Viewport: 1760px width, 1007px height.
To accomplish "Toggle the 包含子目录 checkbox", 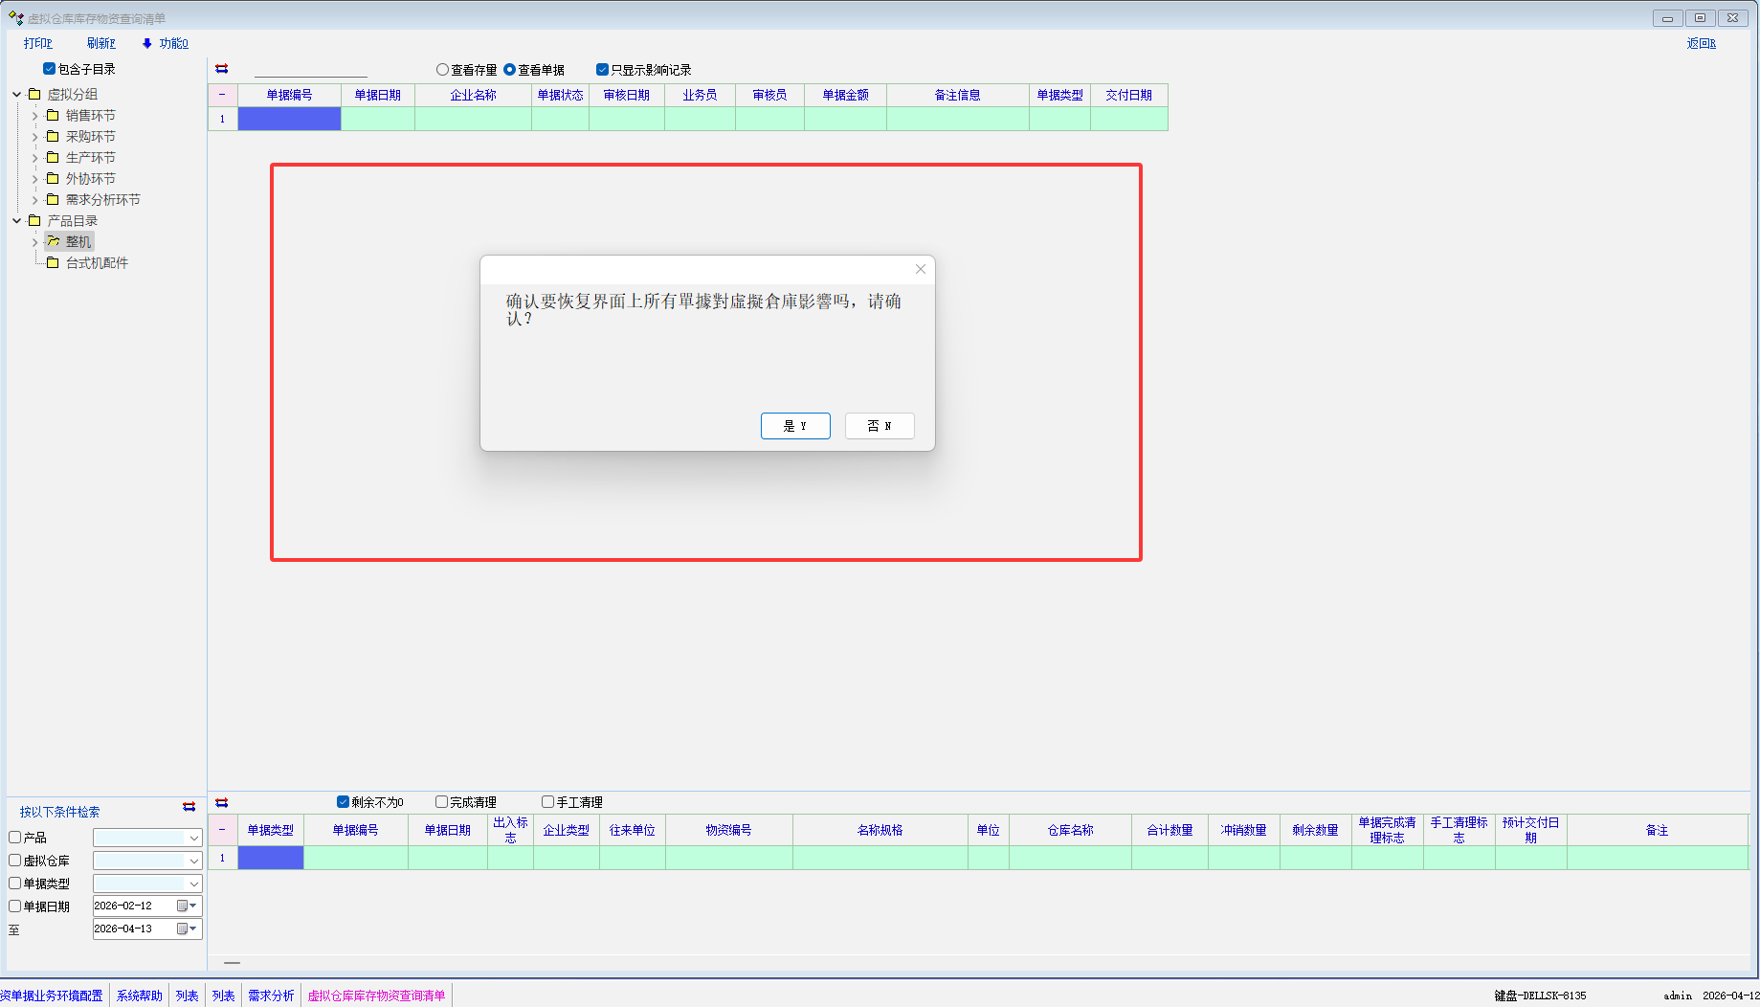I will click(49, 69).
